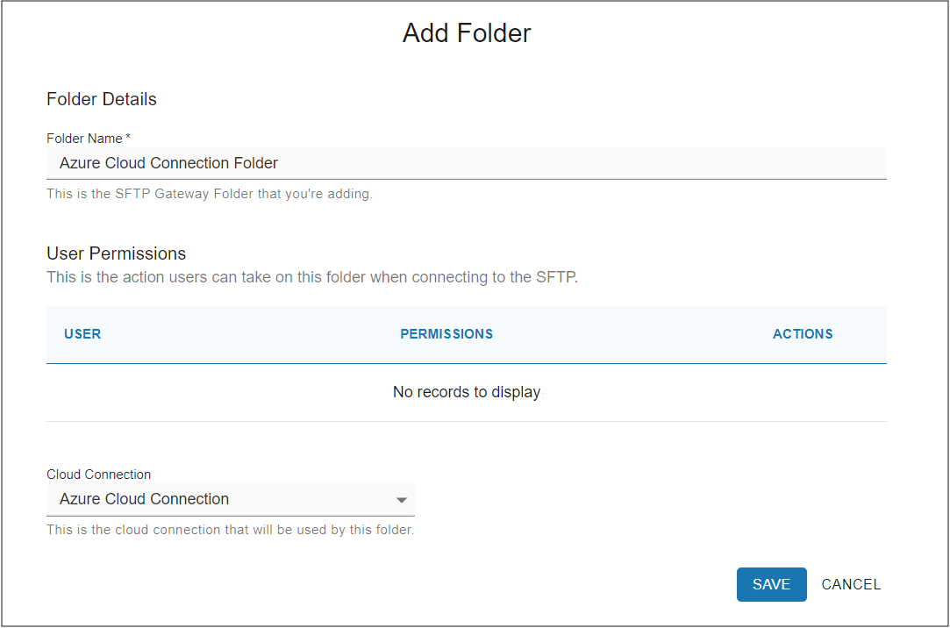Open the dropdown to change the cloud connection
The height and width of the screenshot is (628, 950).
tap(403, 499)
